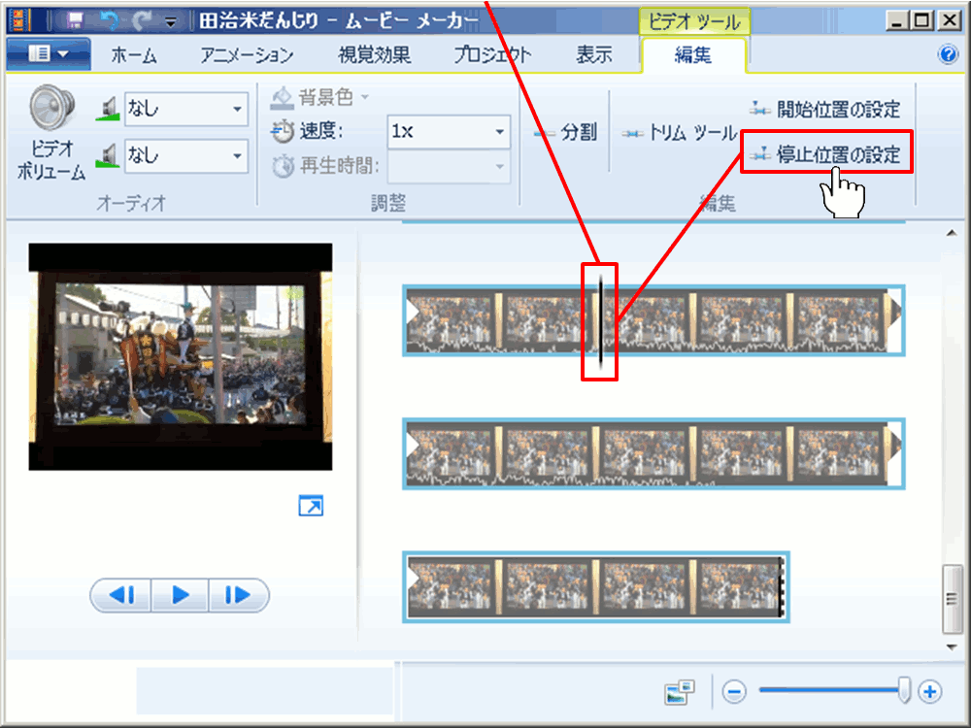The width and height of the screenshot is (971, 728).
Task: Click the Help question mark icon
Action: pos(949,54)
